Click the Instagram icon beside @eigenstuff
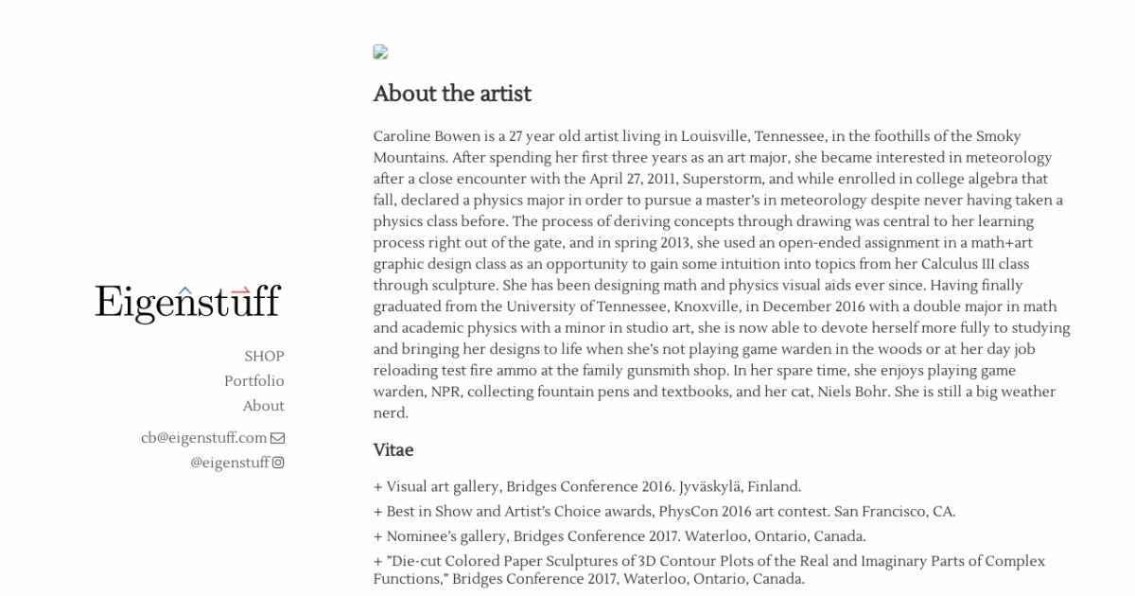Screen dimensions: 1135x596 tap(278, 463)
